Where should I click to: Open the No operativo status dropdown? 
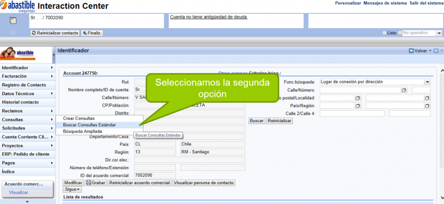click(439, 33)
